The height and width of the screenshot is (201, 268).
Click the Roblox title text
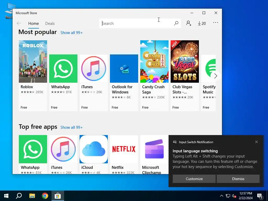tap(27, 87)
